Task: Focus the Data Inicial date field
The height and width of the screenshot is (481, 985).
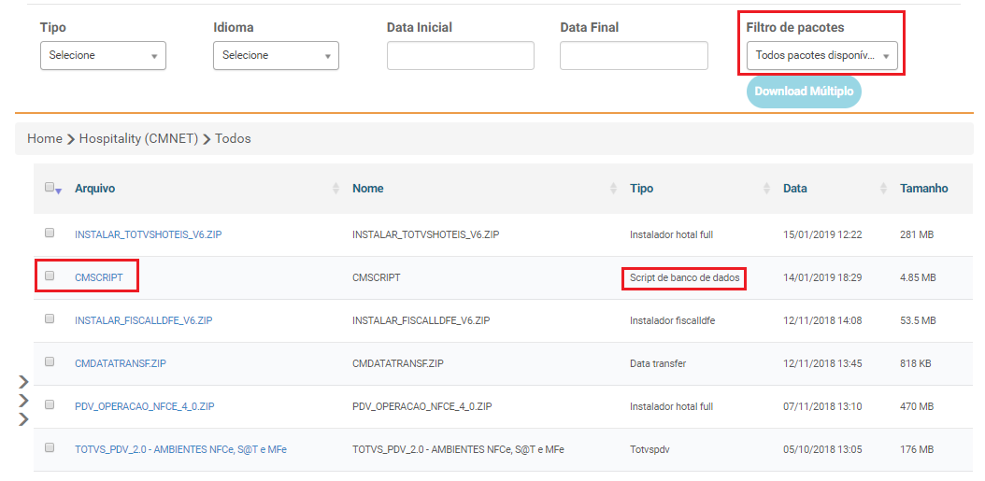Action: point(461,55)
